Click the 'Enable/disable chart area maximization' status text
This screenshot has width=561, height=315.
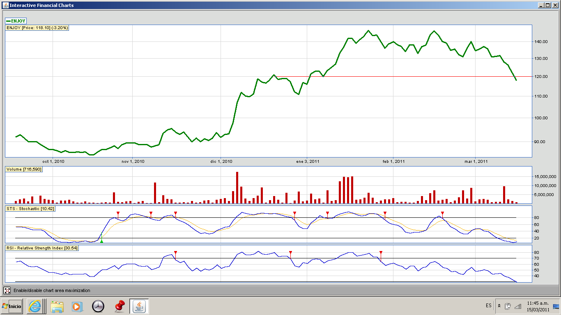coord(52,290)
